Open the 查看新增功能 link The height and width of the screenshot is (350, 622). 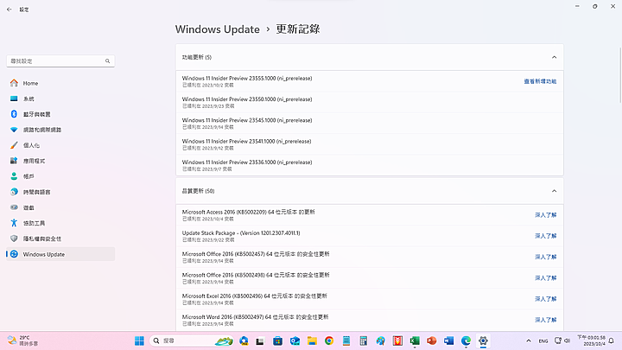(540, 81)
